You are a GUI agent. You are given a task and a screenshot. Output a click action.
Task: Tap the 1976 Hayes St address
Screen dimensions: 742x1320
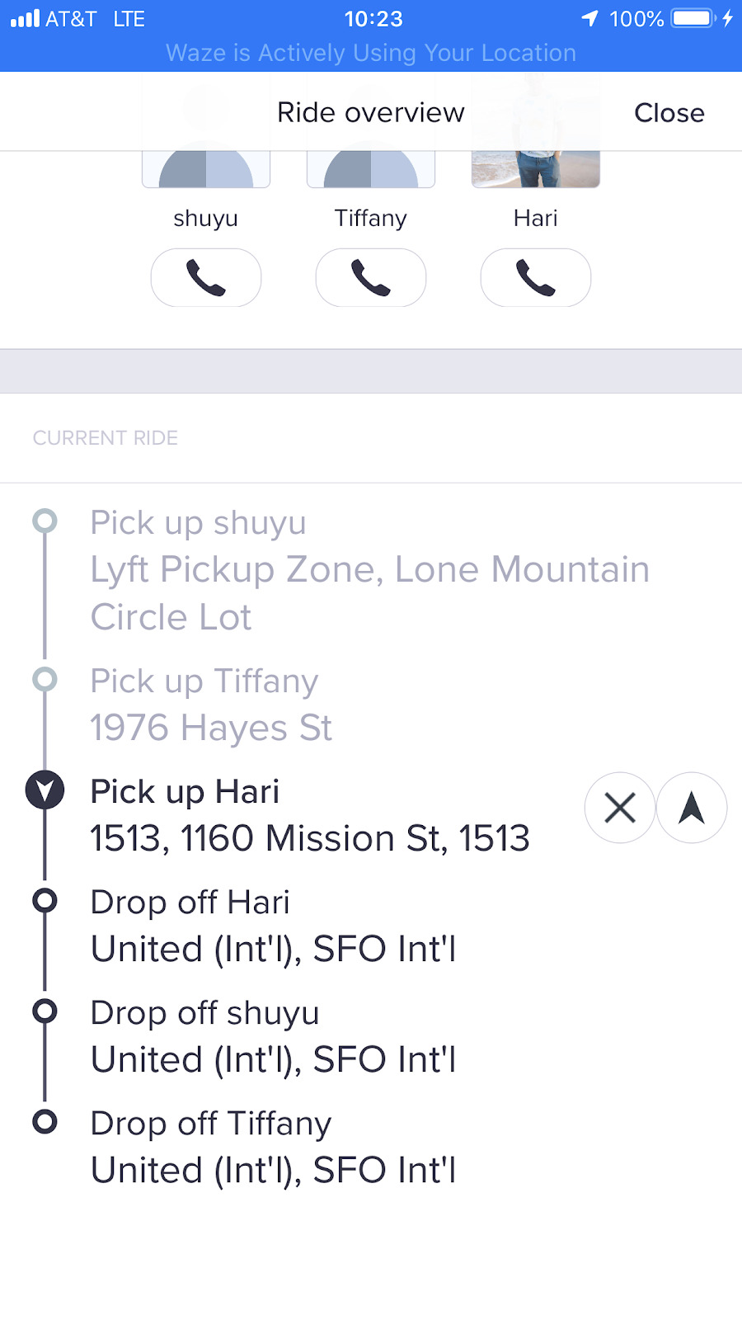click(x=211, y=728)
